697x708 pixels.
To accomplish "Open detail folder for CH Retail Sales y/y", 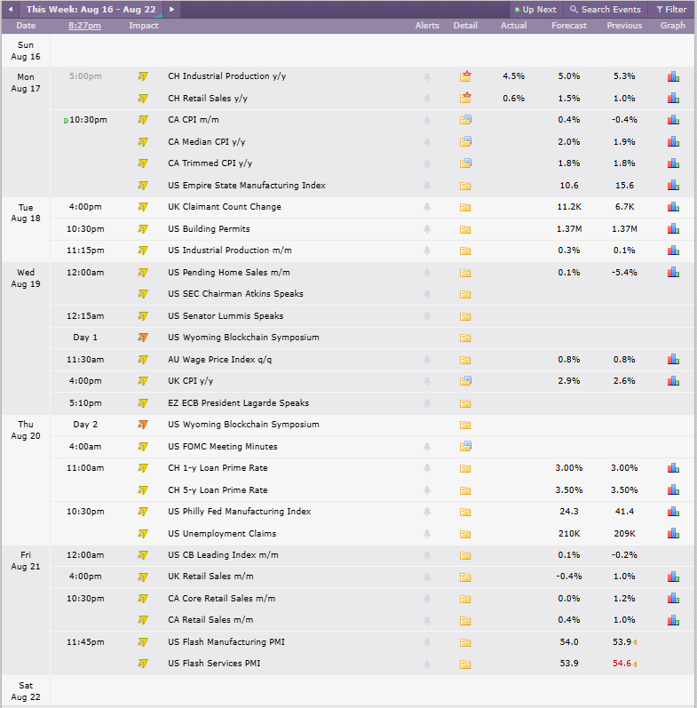I will (465, 98).
